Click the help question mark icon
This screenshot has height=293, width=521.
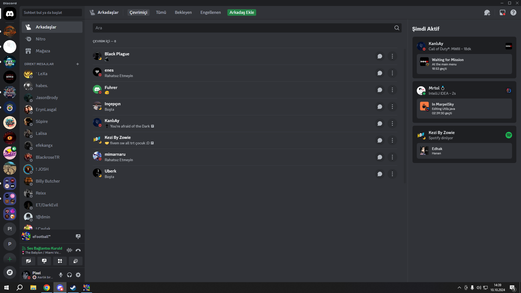coord(513,13)
